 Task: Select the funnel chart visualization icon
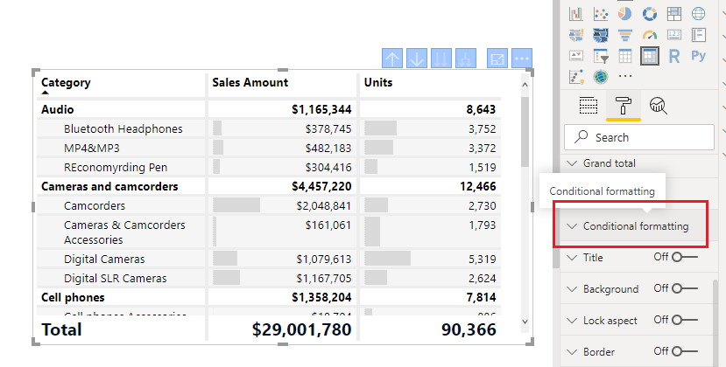pyautogui.click(x=625, y=35)
